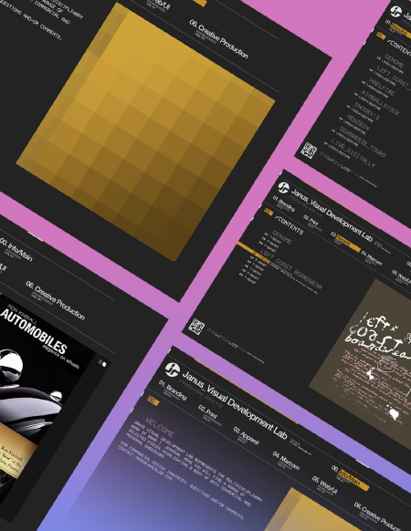Open the QR code below the LIVE_DIGITALLY entry

309,151
